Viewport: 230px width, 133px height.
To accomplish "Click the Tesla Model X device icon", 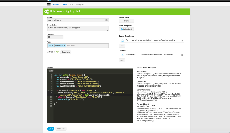I will click(x=122, y=55).
